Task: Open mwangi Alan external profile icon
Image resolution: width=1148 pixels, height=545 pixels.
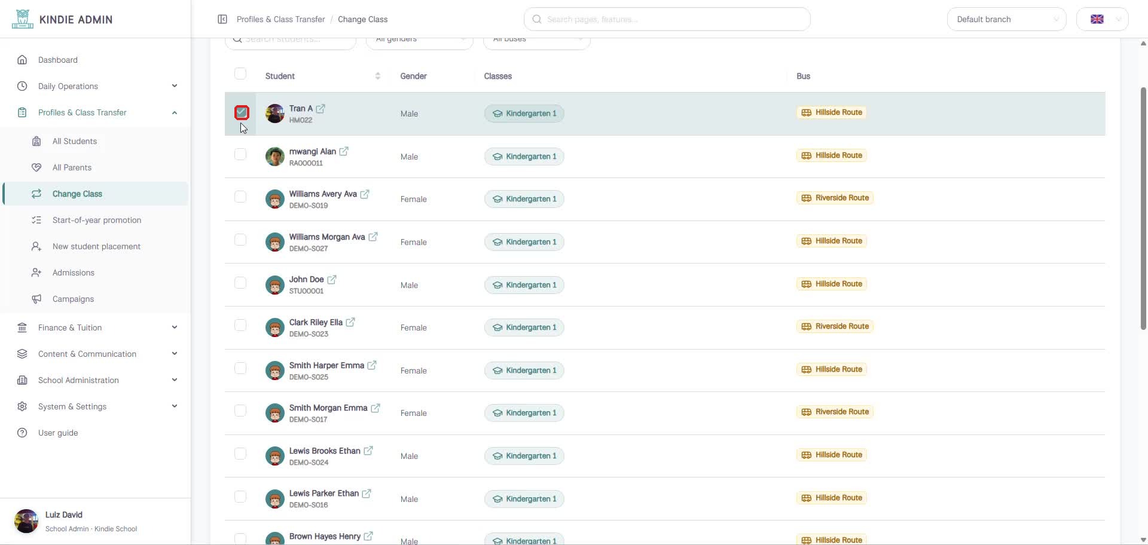Action: (344, 152)
